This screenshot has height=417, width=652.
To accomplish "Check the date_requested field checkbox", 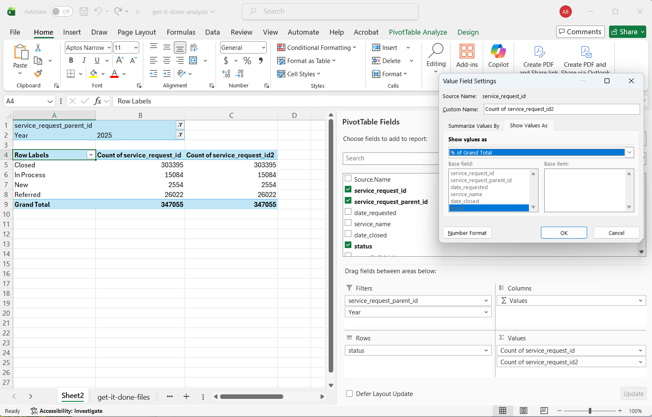I will click(348, 212).
